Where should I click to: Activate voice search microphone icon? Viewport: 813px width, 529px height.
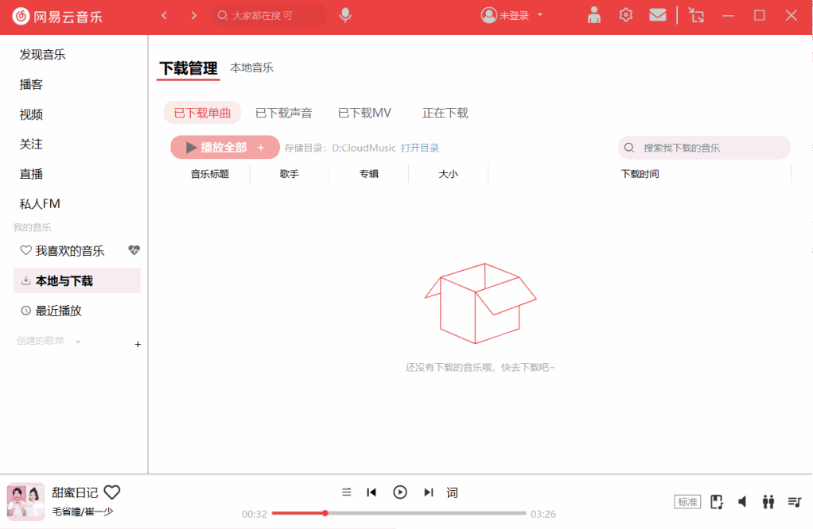tap(345, 16)
